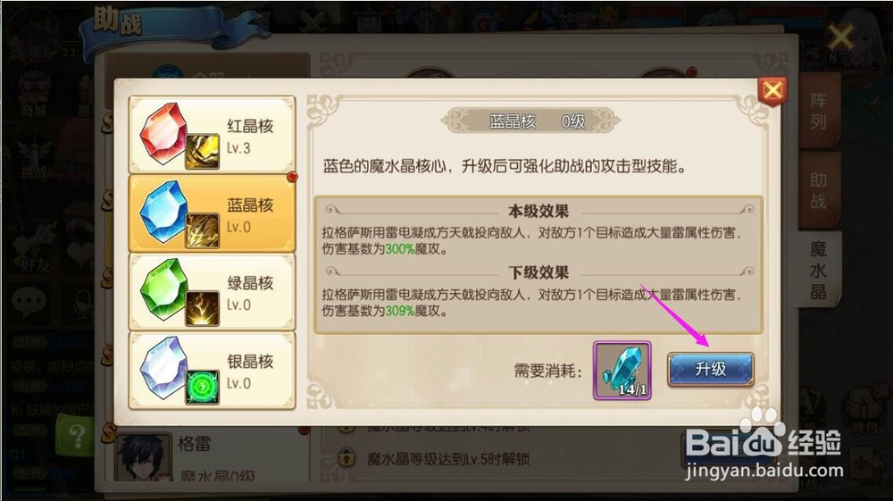Choose the 银晶核 Lv.0 list entry
893x501 pixels.
[x=213, y=370]
